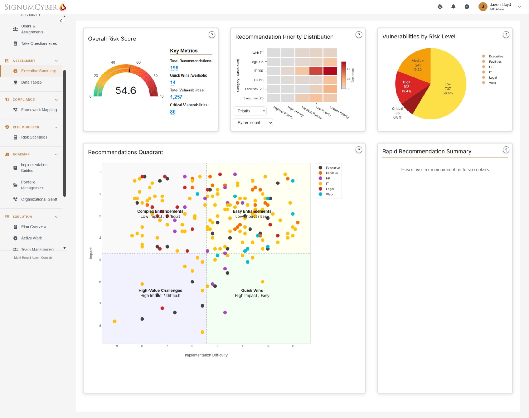Open help for Recommendations Quadrant
The image size is (529, 418).
tap(359, 150)
